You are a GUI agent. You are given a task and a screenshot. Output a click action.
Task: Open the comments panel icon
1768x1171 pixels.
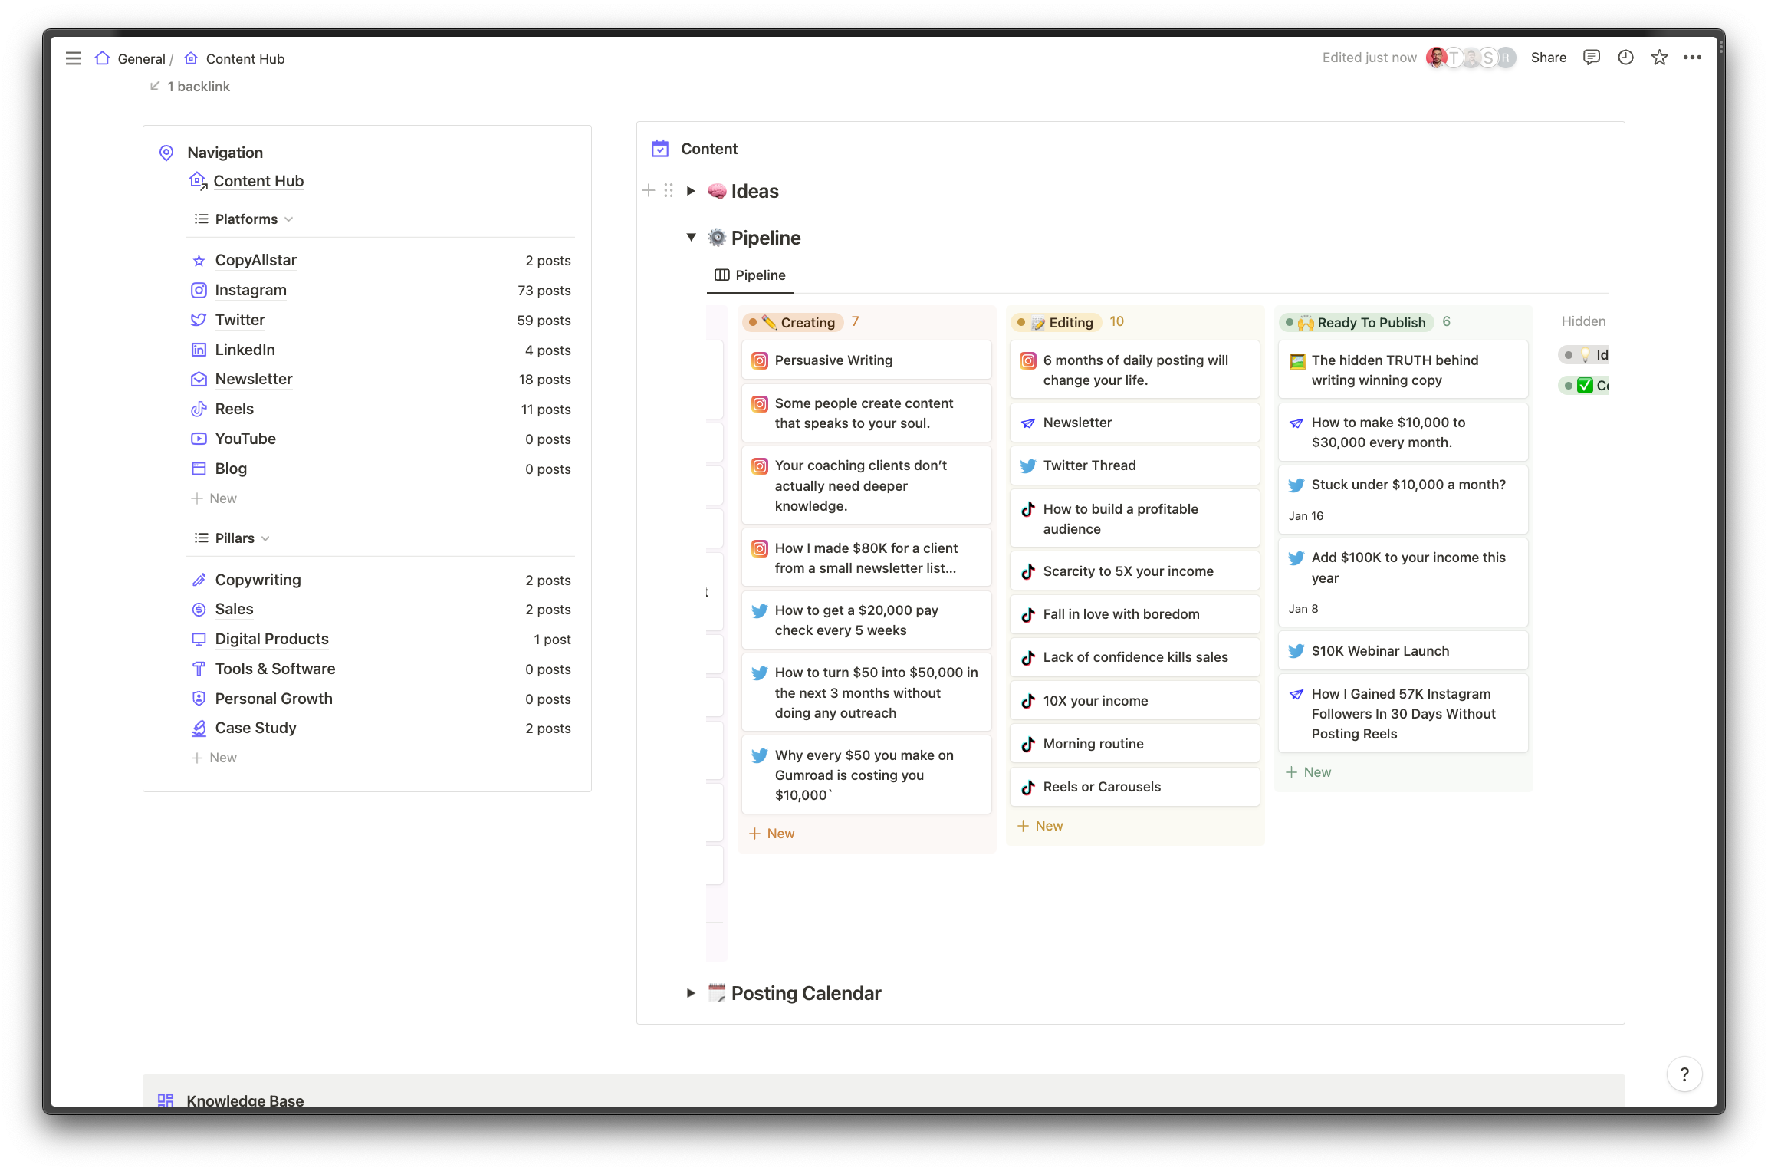coord(1591,58)
